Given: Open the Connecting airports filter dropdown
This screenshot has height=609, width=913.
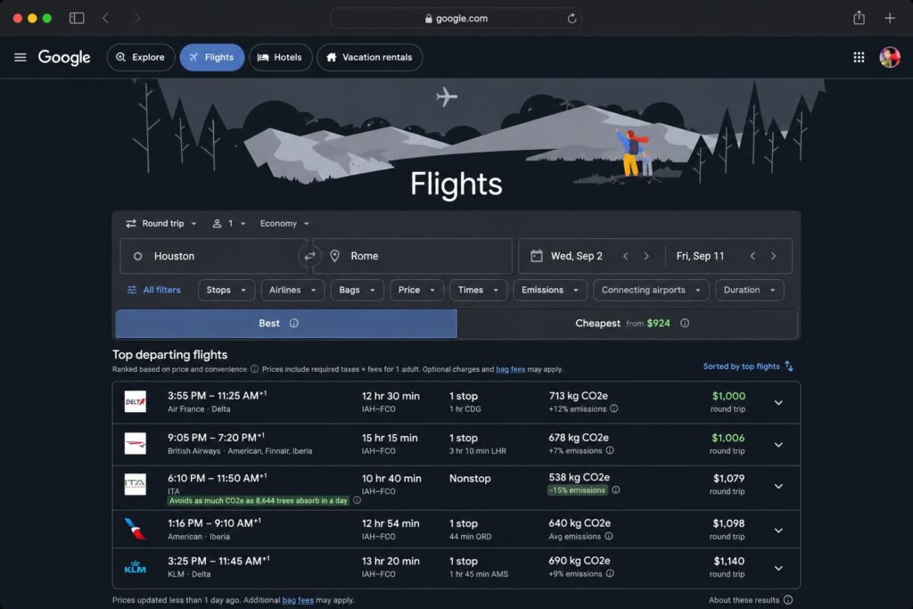Looking at the screenshot, I should click(x=651, y=290).
